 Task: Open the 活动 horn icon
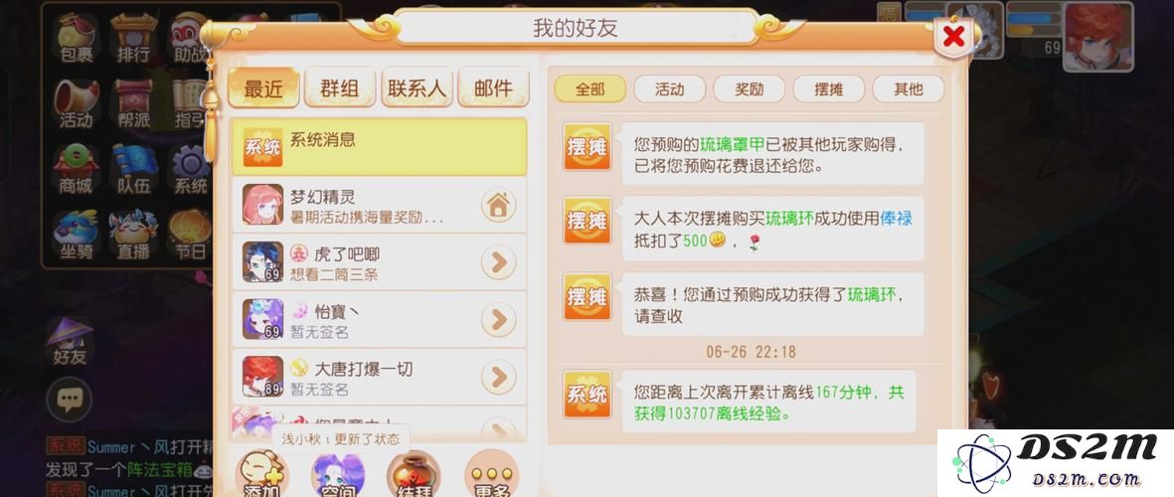[77, 103]
